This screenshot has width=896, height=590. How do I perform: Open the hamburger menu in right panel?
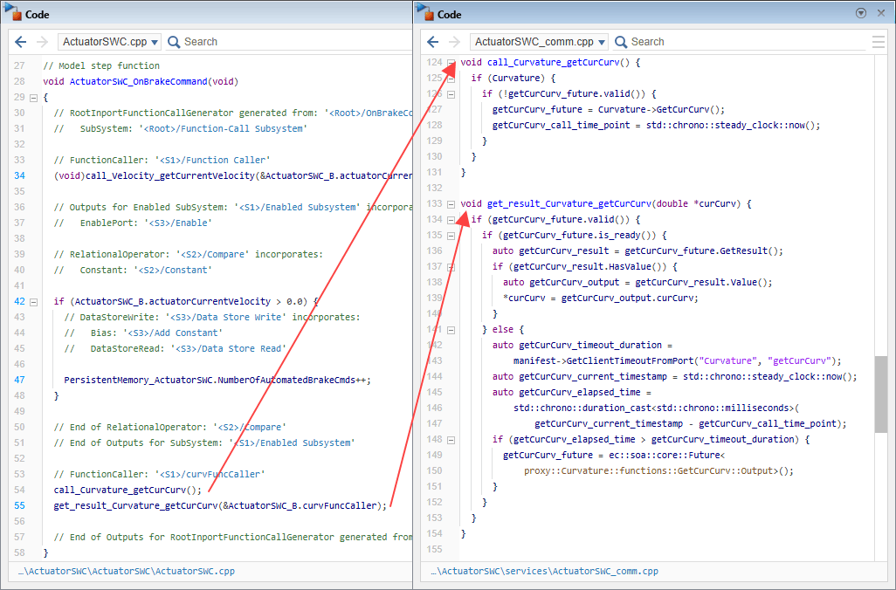(879, 42)
